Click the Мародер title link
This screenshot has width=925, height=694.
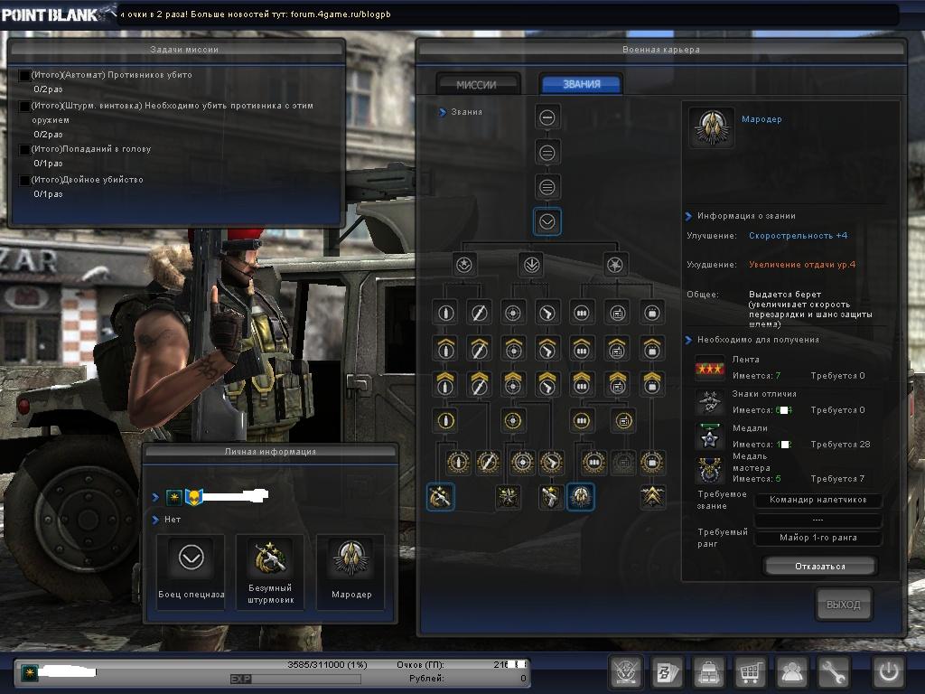pyautogui.click(x=761, y=119)
